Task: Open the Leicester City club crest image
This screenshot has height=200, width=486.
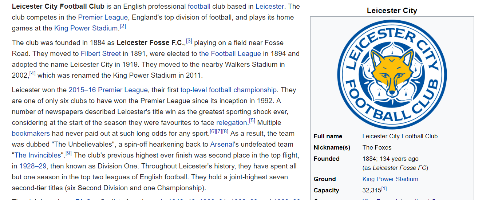Action: [392, 74]
